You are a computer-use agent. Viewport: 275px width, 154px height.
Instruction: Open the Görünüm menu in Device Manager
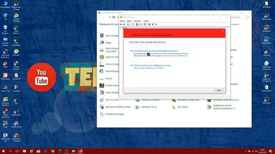pyautogui.click(x=137, y=21)
